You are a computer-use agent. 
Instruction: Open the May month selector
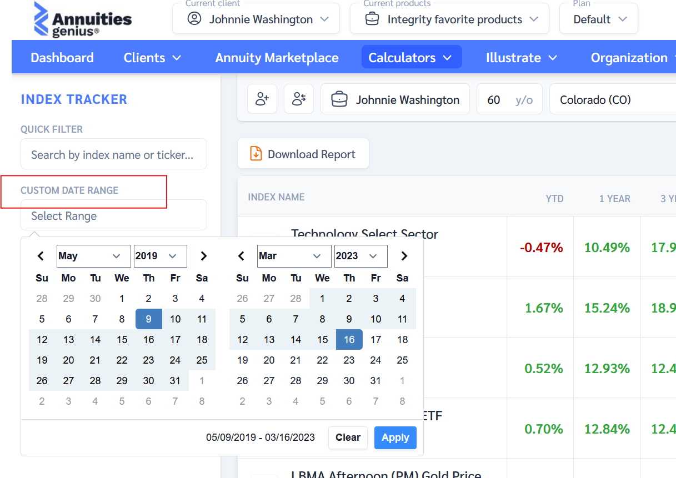[93, 256]
